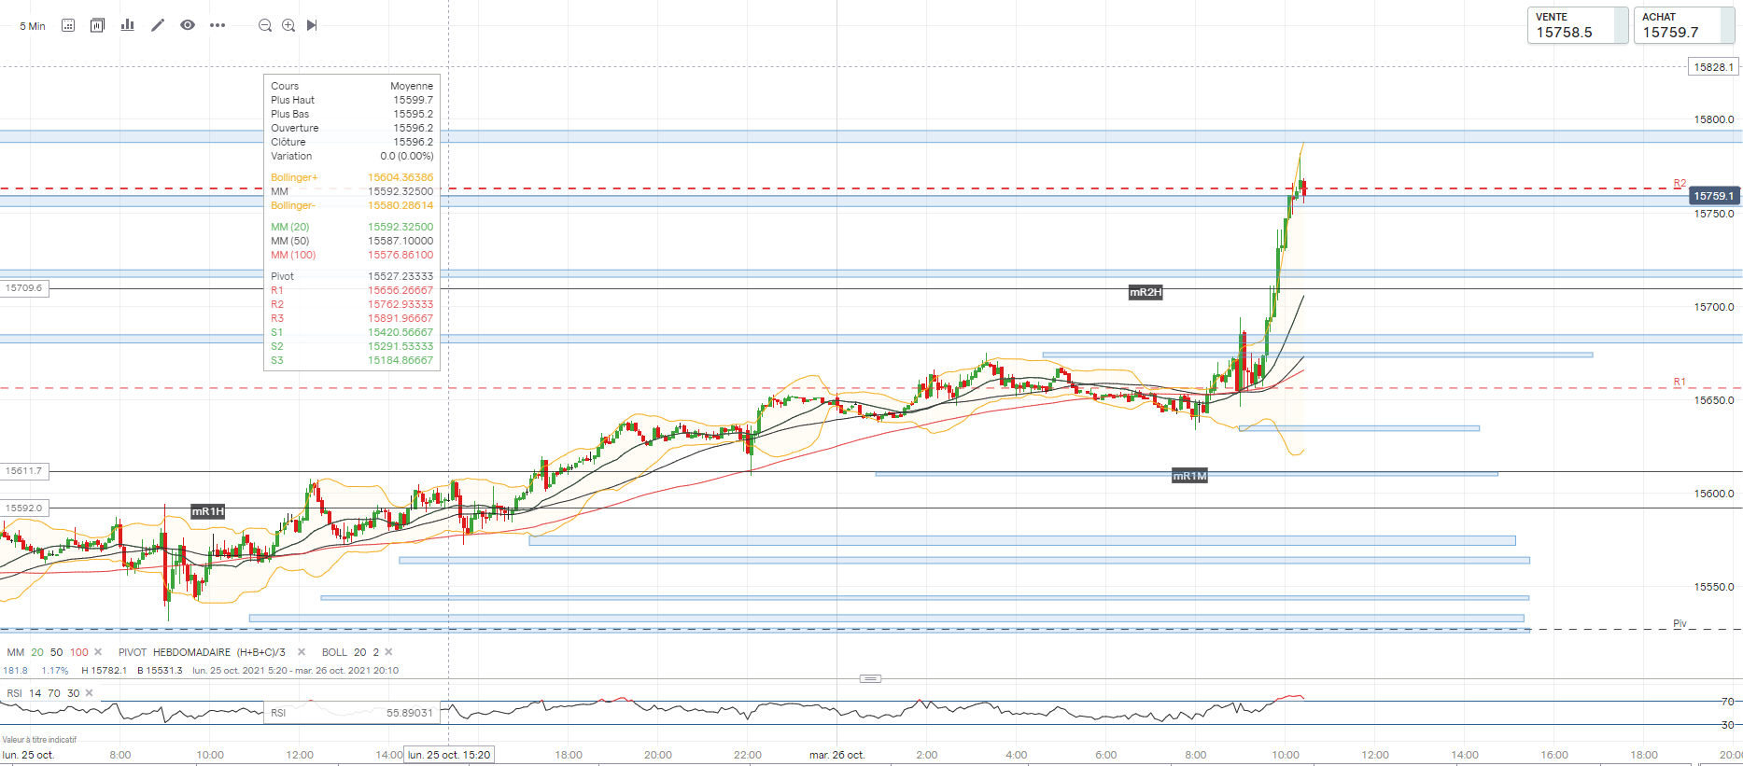Click the RSI 30 level axis label
Screen dimensions: 1743x766
pyautogui.click(x=1728, y=725)
